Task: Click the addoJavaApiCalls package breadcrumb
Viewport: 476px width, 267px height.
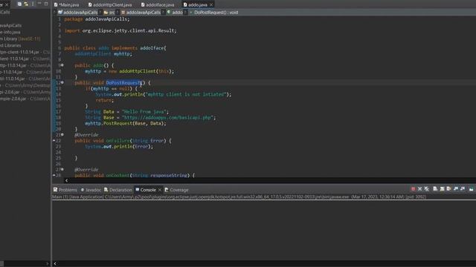Action: (x=141, y=13)
